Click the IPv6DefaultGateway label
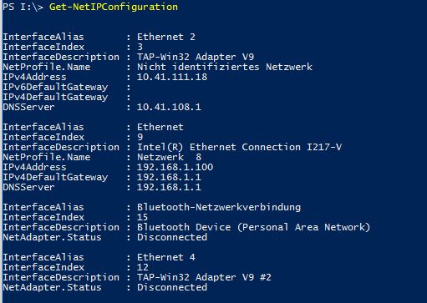Viewport: 427px width, 303px height. pyautogui.click(x=55, y=87)
